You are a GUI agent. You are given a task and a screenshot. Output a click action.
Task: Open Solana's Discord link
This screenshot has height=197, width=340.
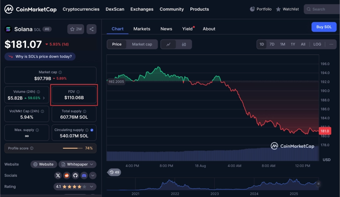pos(83,175)
